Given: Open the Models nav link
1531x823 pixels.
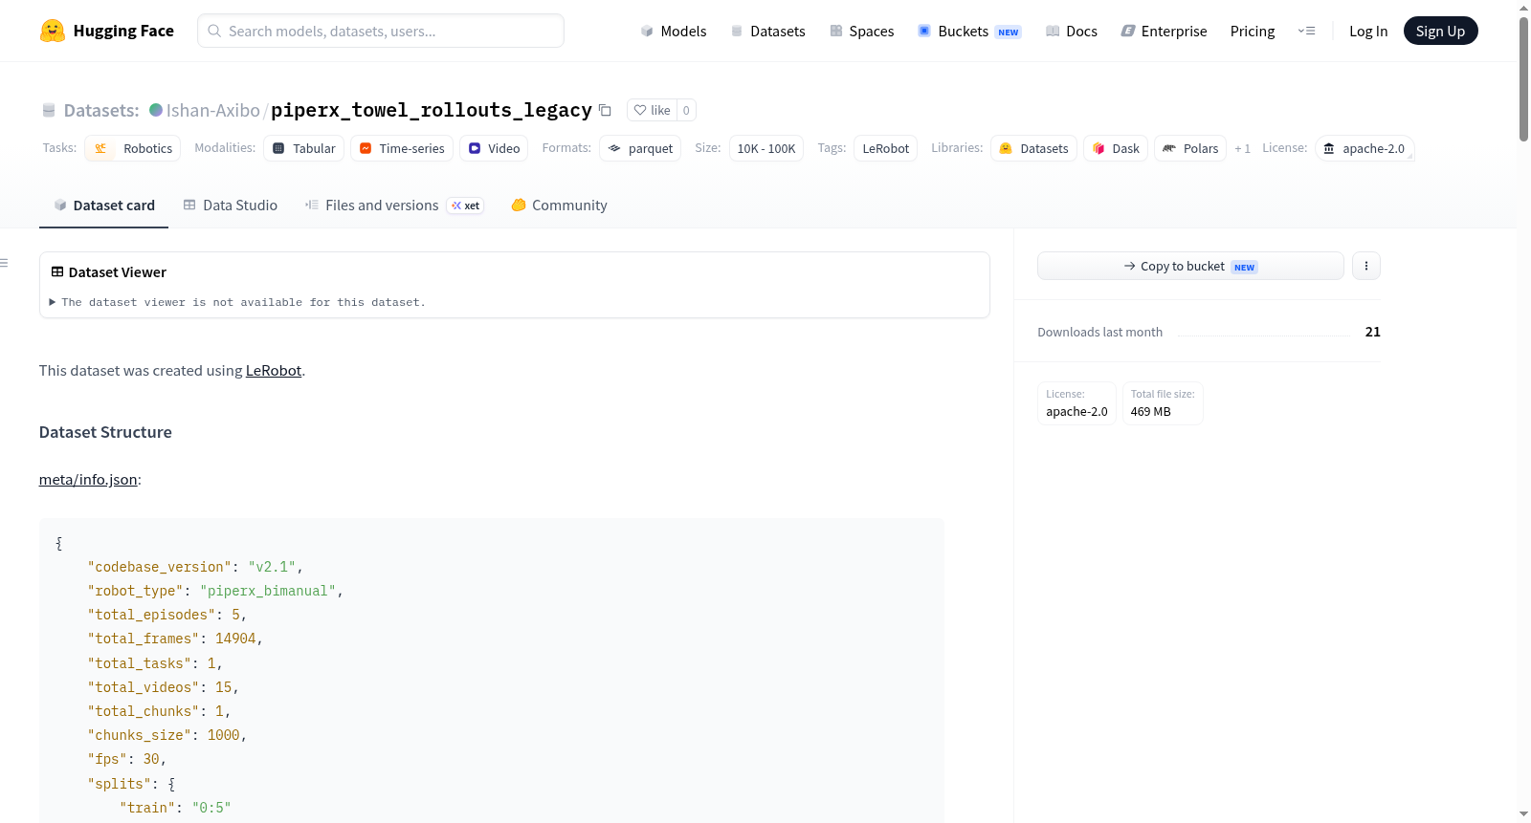Looking at the screenshot, I should [674, 32].
